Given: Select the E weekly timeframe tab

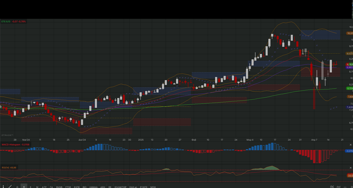Looking at the screenshot, I should click(x=31, y=187).
